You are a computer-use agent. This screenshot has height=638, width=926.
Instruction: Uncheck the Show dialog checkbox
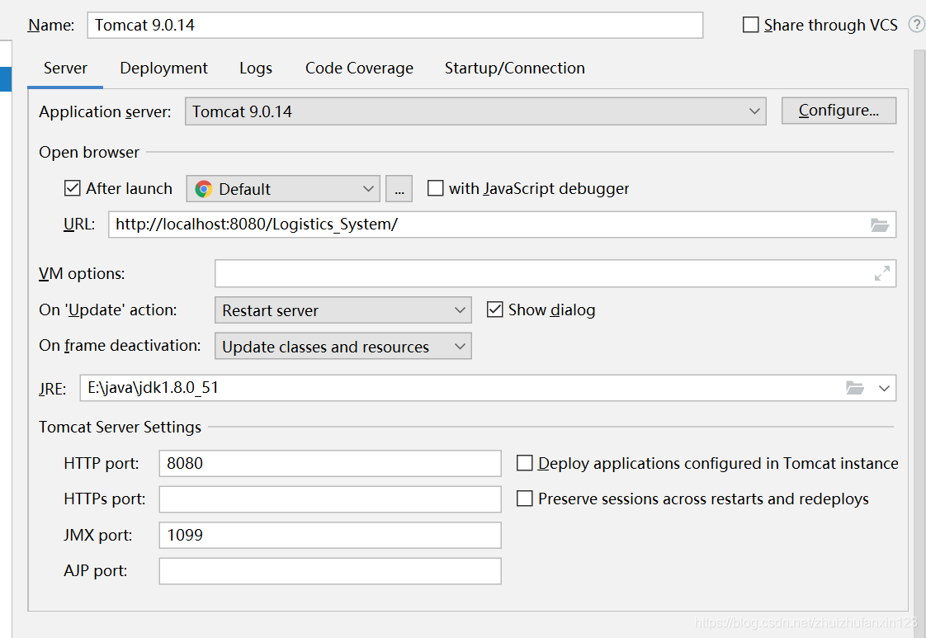click(x=495, y=310)
